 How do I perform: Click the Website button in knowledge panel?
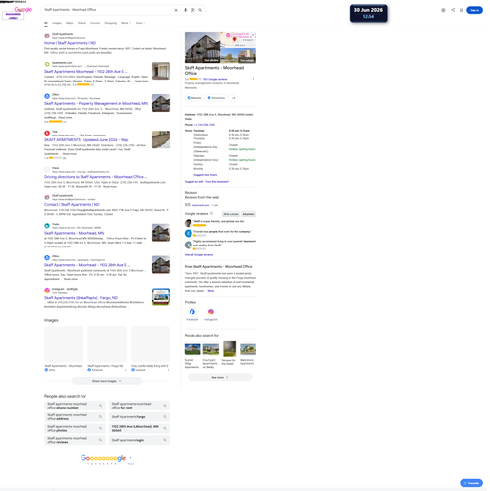point(194,98)
